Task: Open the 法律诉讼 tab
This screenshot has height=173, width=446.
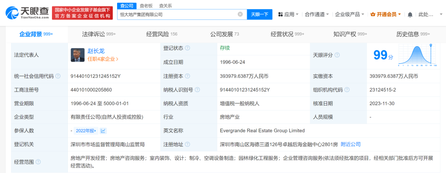Action: 98,34
